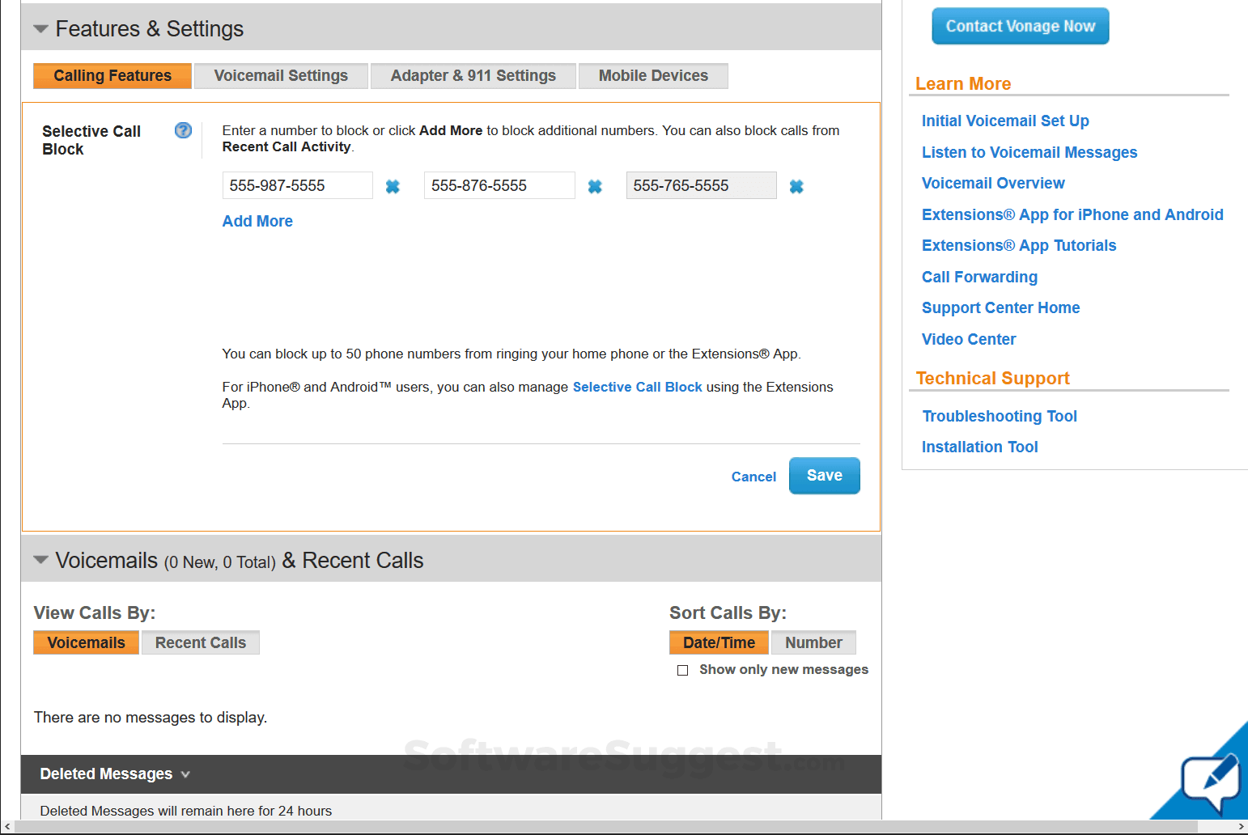
Task: Collapse the Features & Settings section
Action: 40,28
